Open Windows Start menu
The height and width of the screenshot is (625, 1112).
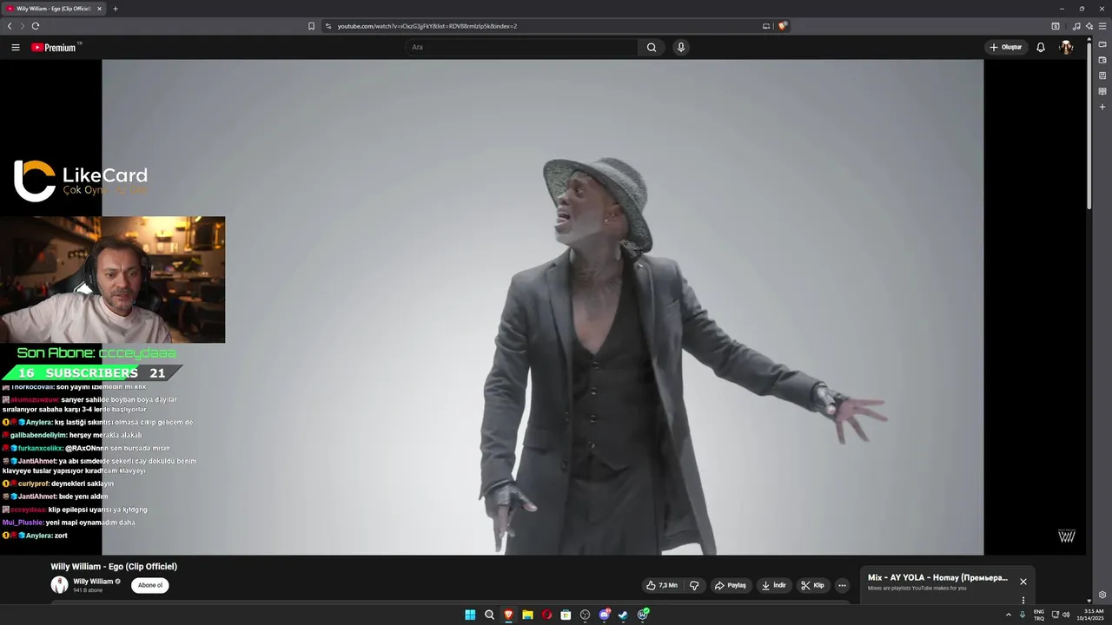470,615
